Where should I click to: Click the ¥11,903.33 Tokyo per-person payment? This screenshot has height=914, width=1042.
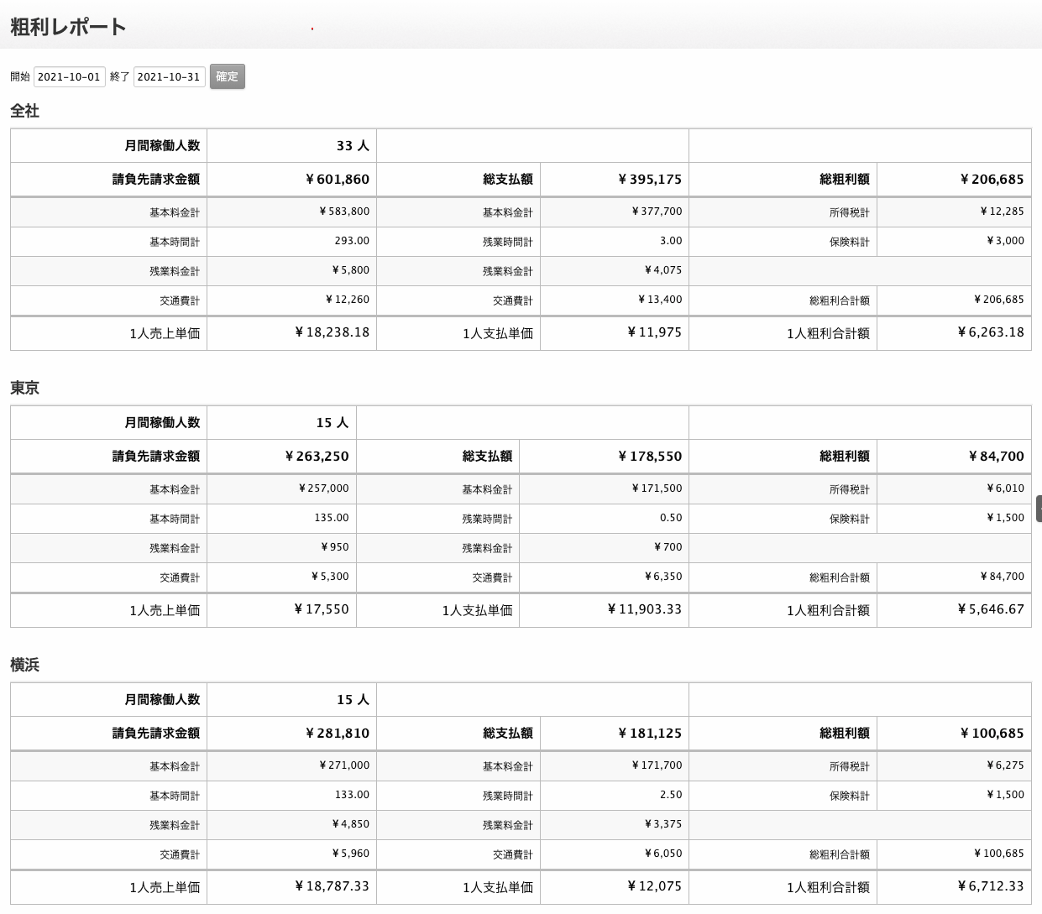pos(644,609)
